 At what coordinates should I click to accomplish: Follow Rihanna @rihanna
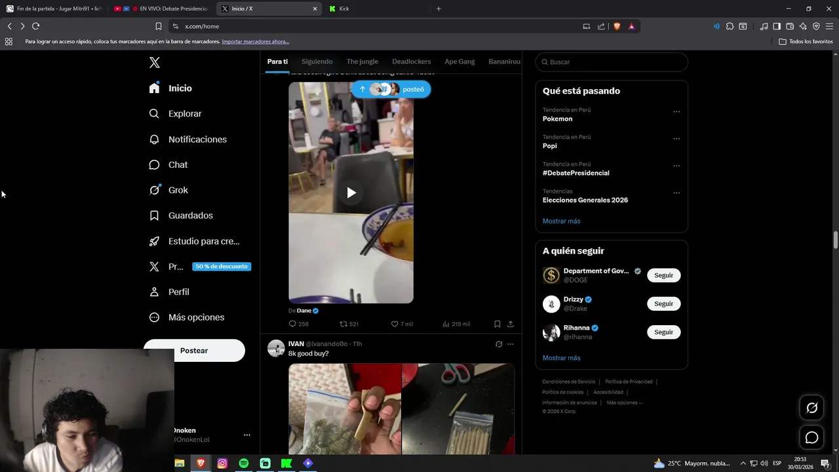click(x=663, y=332)
